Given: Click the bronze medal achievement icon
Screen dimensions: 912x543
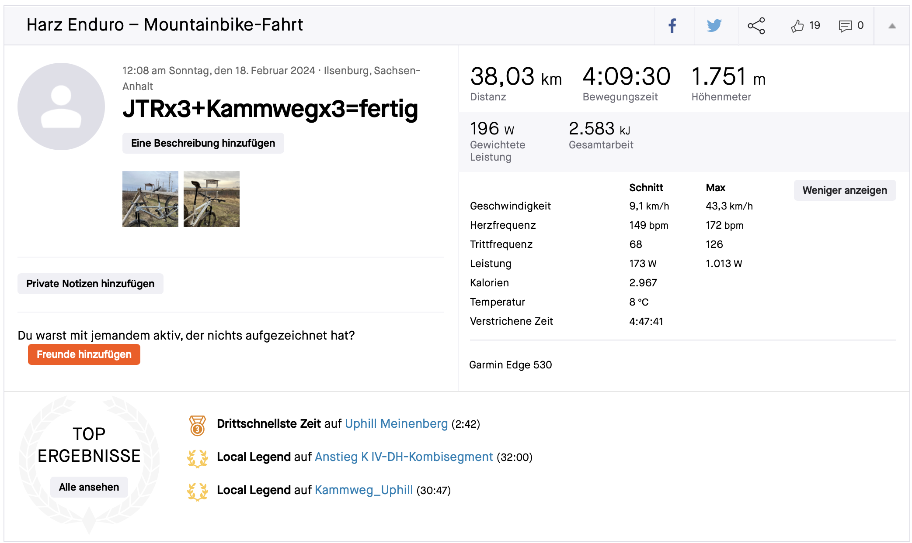Looking at the screenshot, I should click(197, 425).
